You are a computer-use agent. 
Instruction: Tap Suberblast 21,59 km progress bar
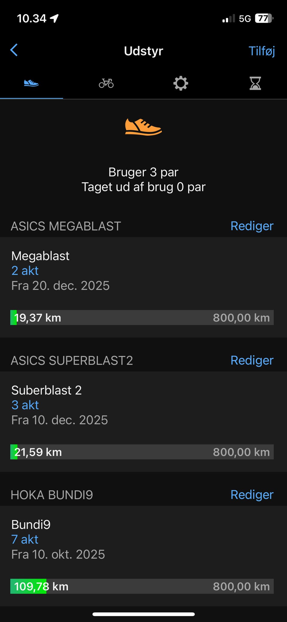[142, 452]
